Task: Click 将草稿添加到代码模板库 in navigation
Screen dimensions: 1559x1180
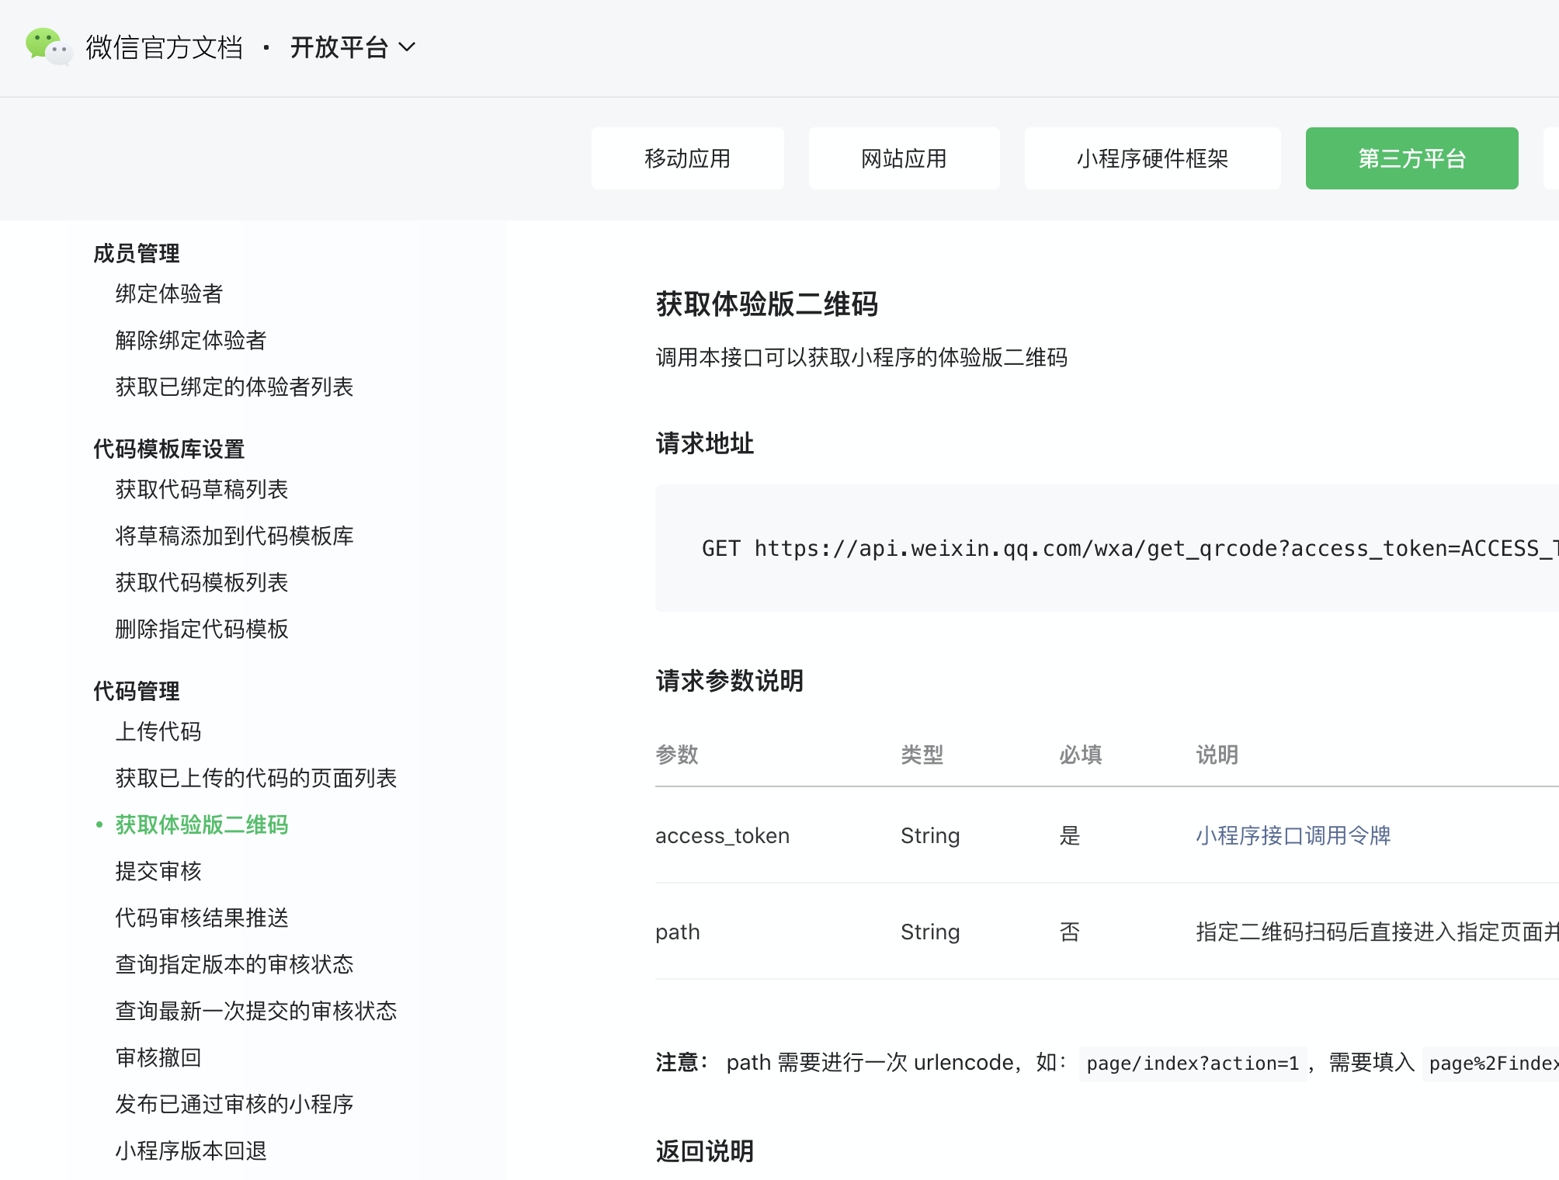Action: [234, 536]
